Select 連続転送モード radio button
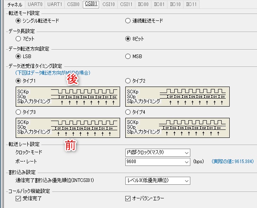The width and height of the screenshot is (257, 208). (x=128, y=21)
